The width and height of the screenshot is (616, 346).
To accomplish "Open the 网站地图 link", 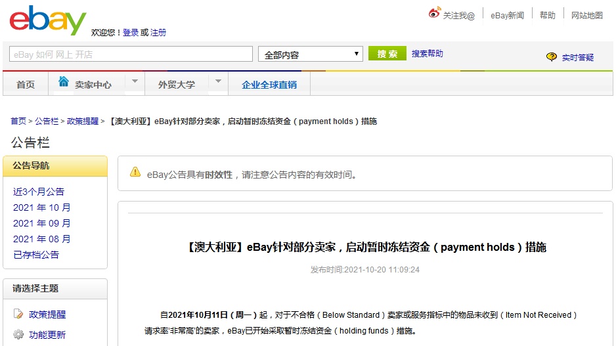I will point(587,15).
